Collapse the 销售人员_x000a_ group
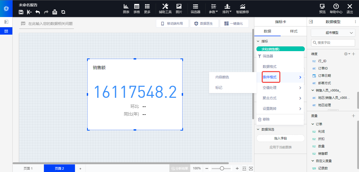359x172 pixels. 313,90
